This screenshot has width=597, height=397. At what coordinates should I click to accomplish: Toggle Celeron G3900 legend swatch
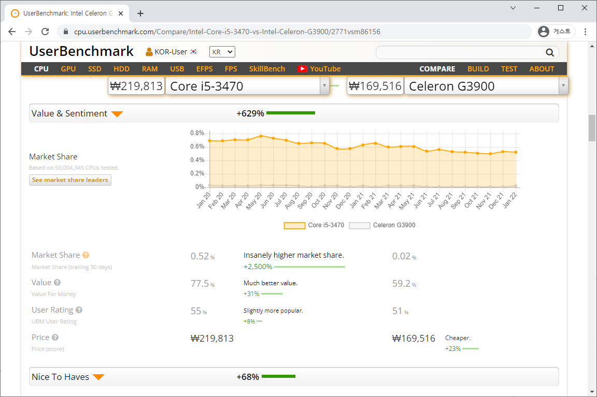point(360,226)
